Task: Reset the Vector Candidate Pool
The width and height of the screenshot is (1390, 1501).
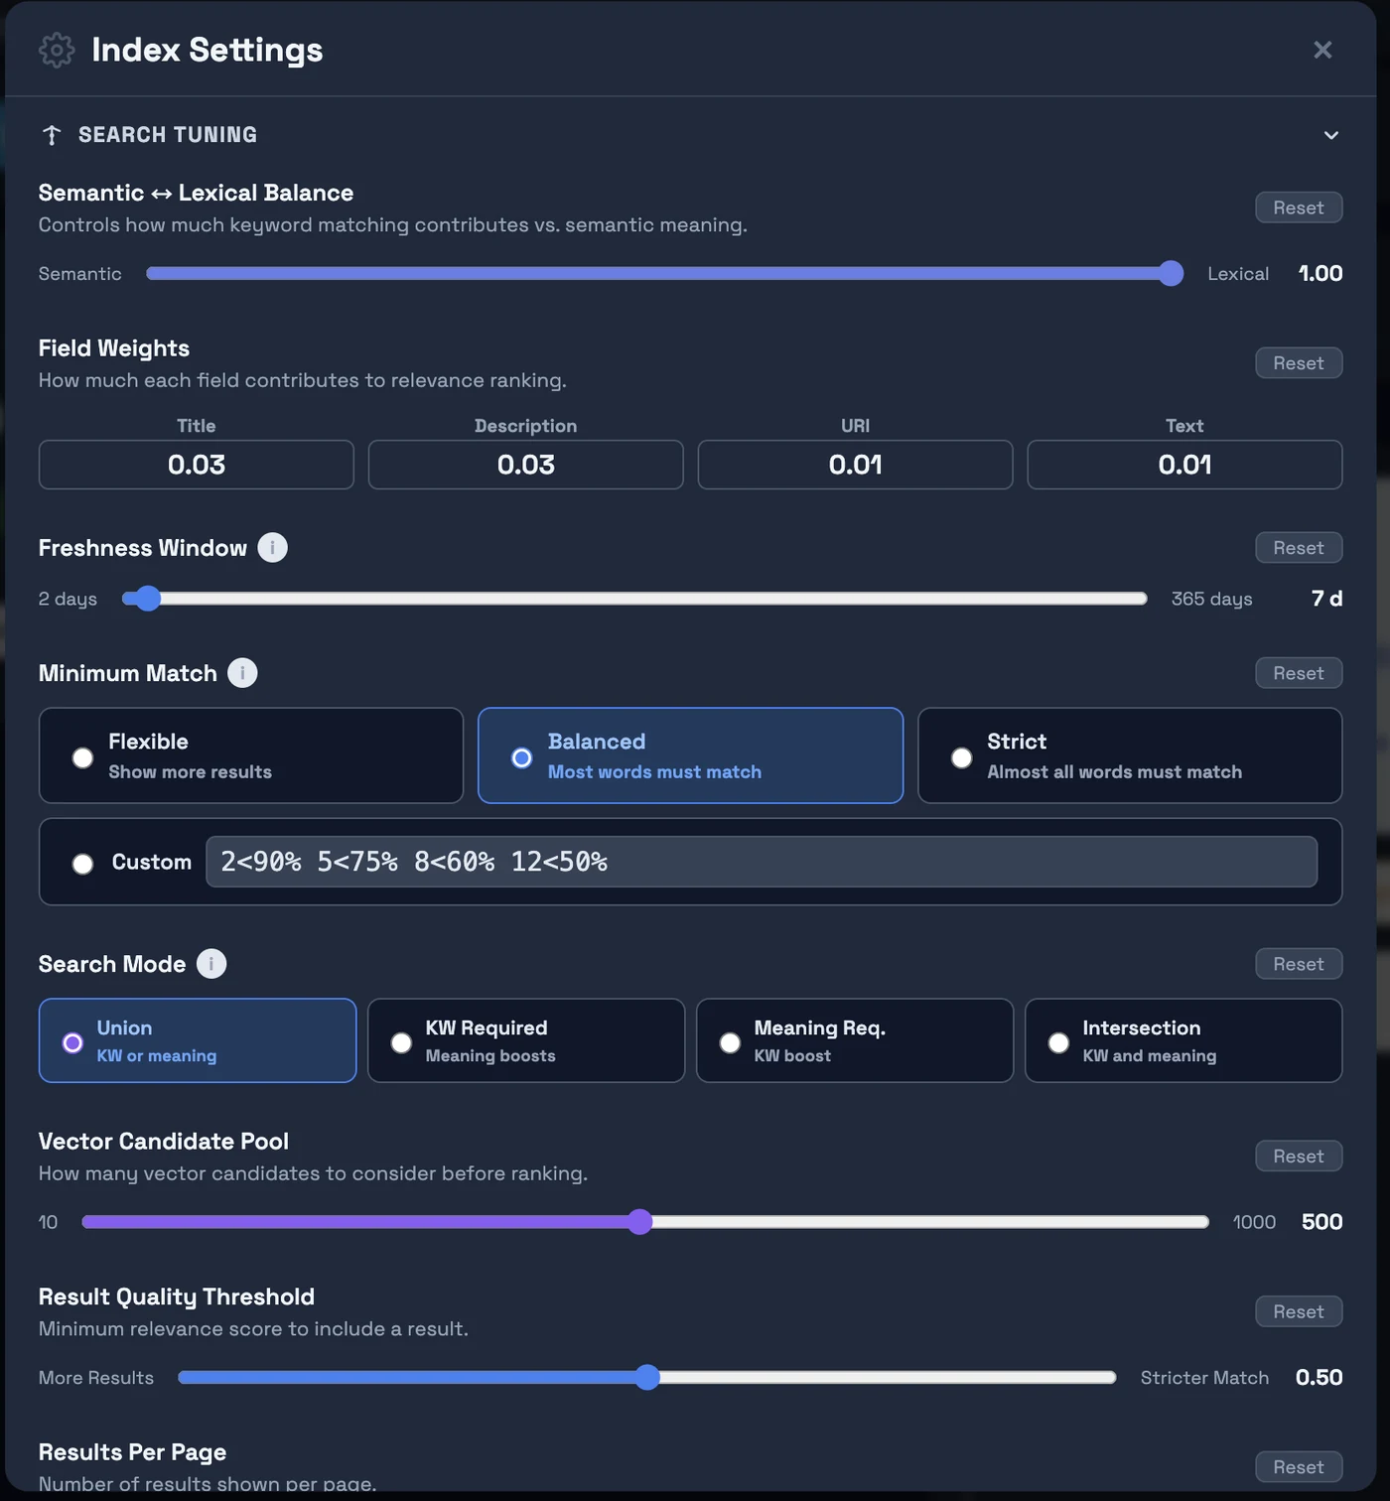Action: click(x=1299, y=1156)
